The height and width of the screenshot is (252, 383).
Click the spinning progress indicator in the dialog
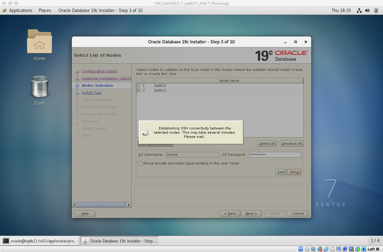click(145, 132)
